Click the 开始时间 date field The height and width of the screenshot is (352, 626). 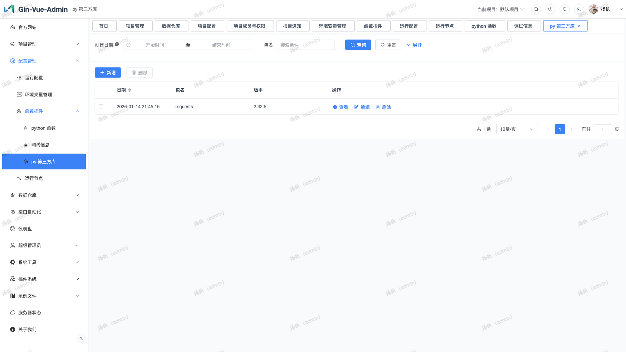coord(155,45)
